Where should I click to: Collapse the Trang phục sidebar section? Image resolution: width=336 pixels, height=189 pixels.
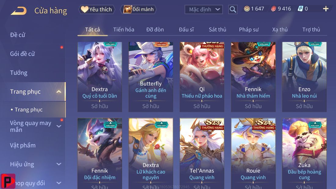click(59, 92)
